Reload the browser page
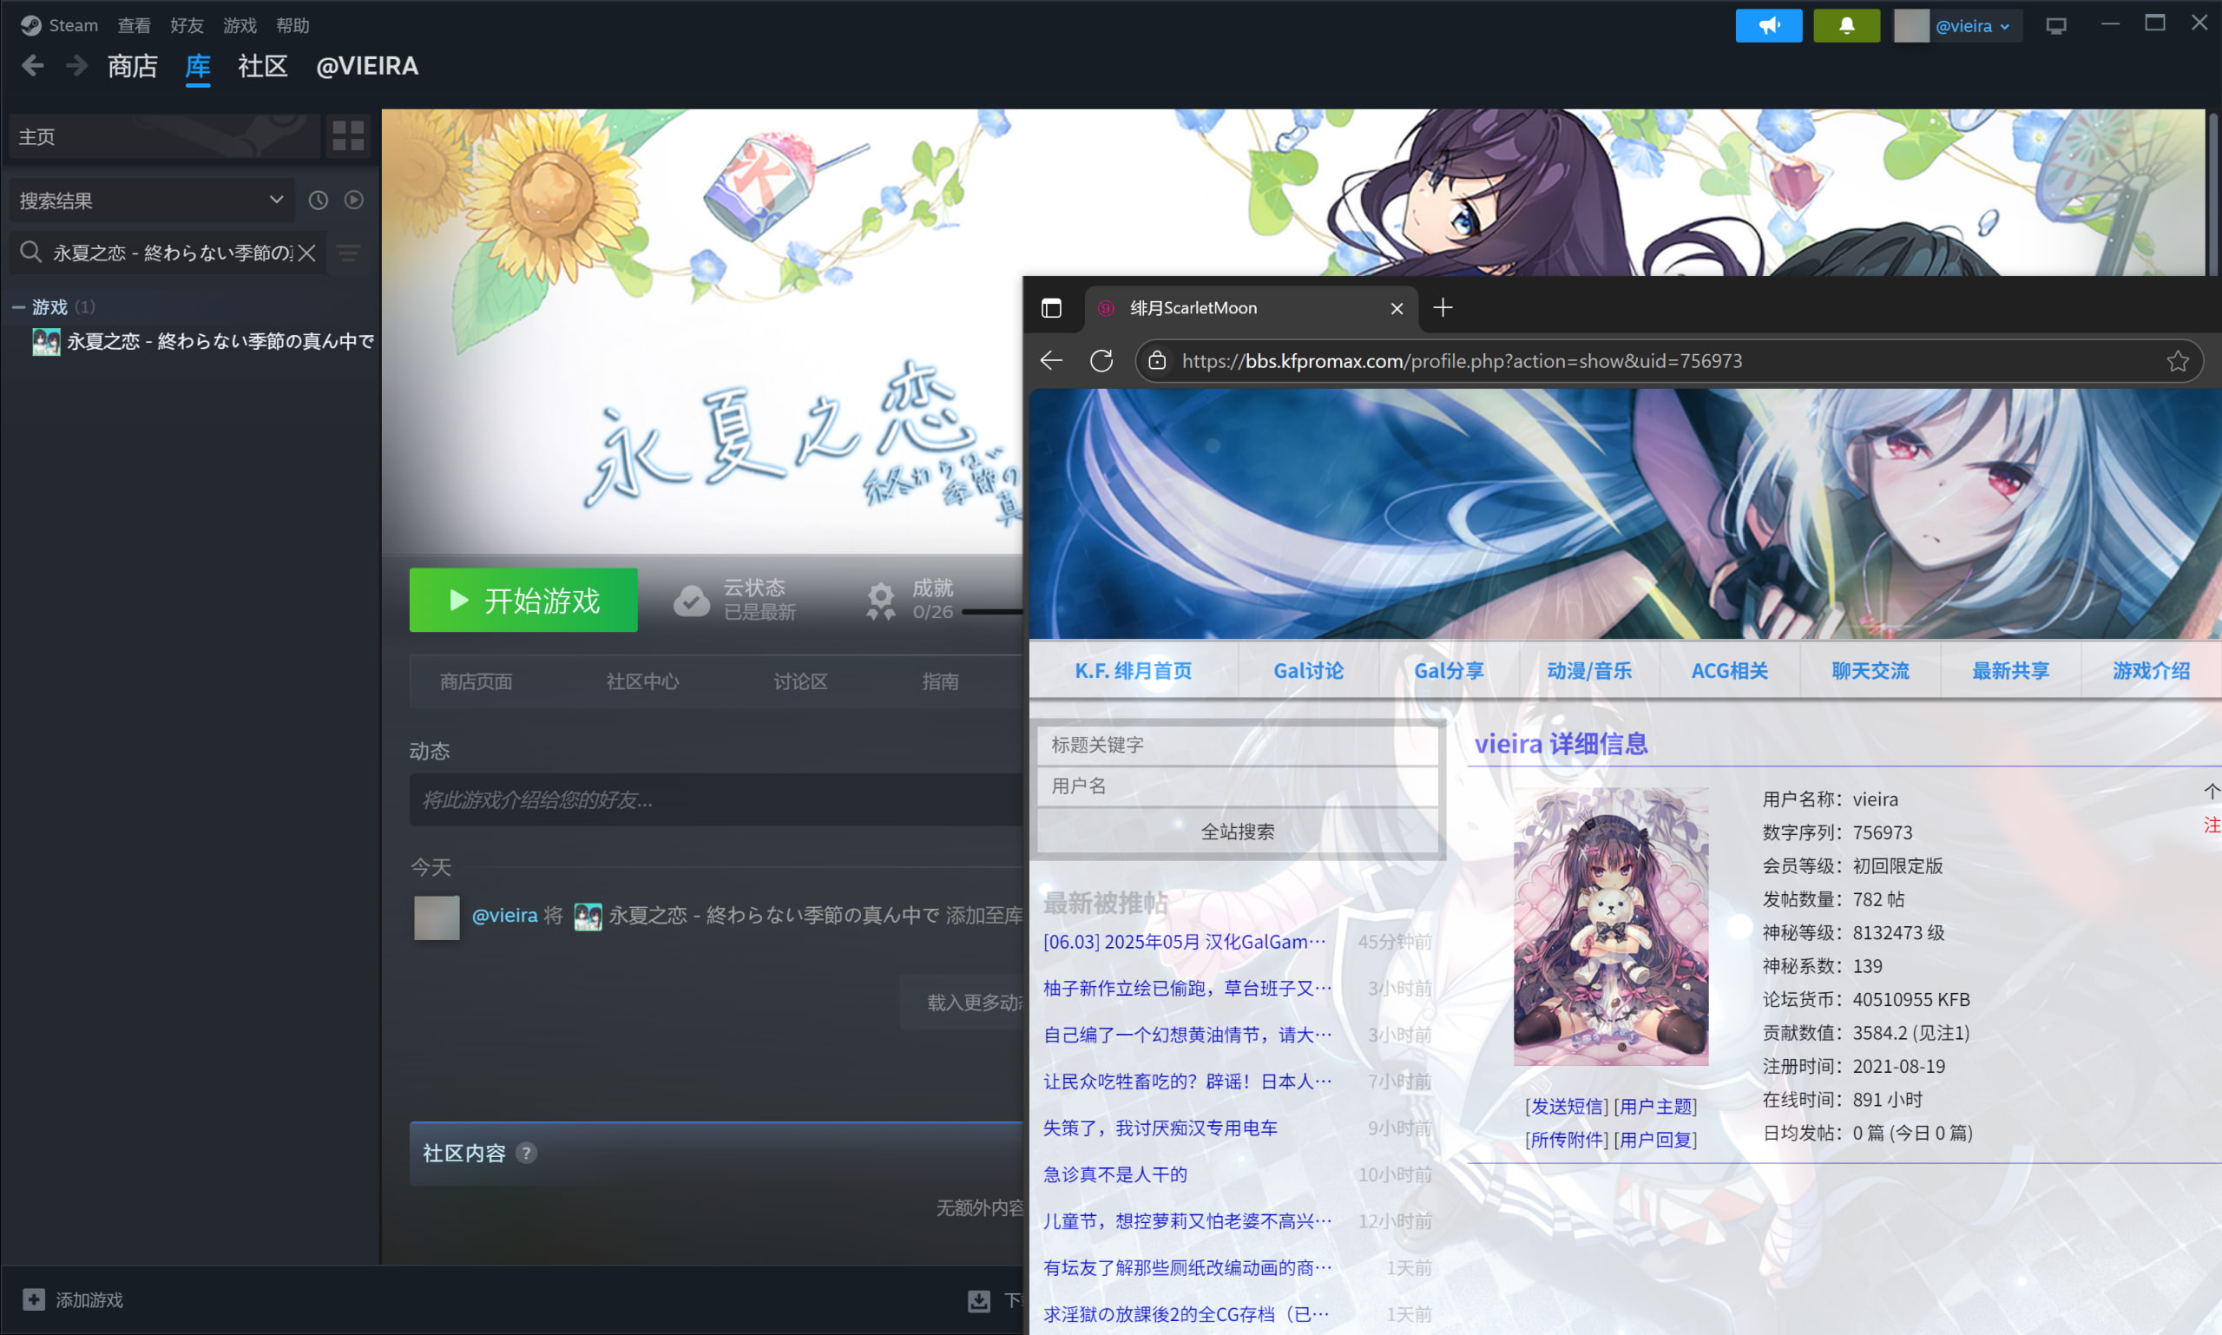Viewport: 2222px width, 1335px height. (1101, 362)
